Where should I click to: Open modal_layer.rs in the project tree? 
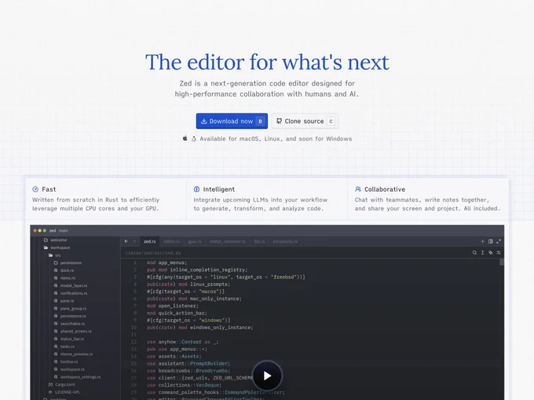[x=74, y=285]
